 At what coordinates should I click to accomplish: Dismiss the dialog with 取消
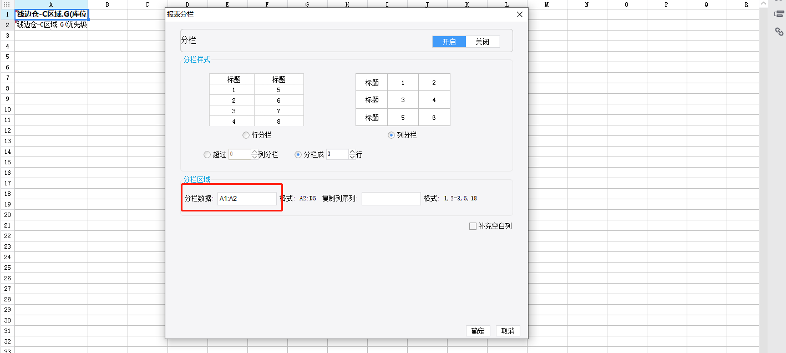pyautogui.click(x=508, y=331)
